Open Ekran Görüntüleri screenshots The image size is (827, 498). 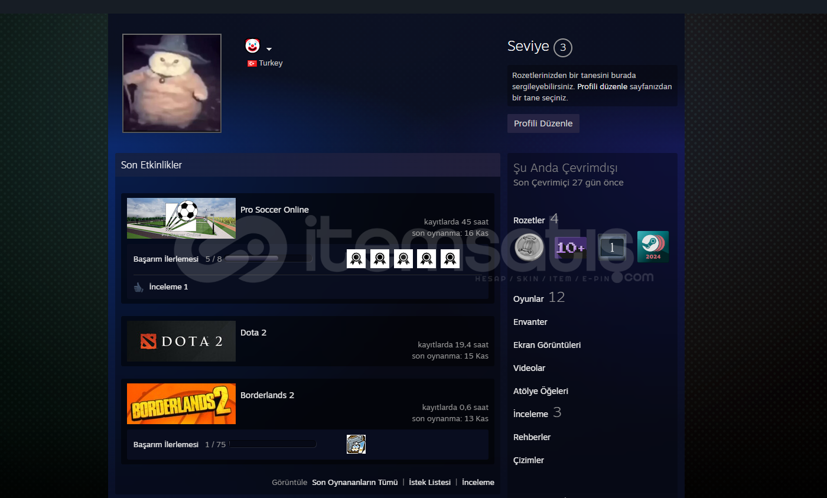click(x=547, y=345)
